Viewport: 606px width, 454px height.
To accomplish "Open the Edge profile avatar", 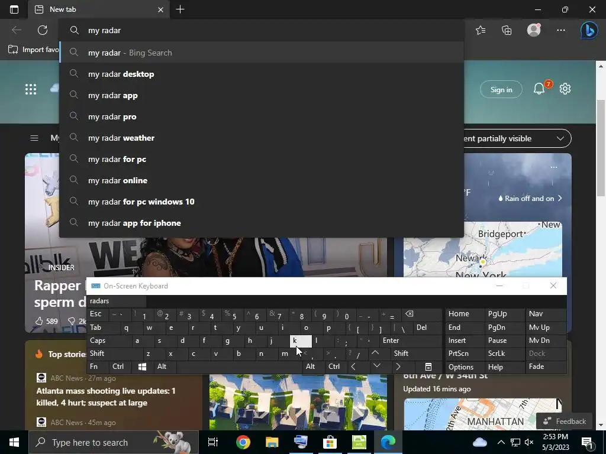I will pyautogui.click(x=534, y=30).
